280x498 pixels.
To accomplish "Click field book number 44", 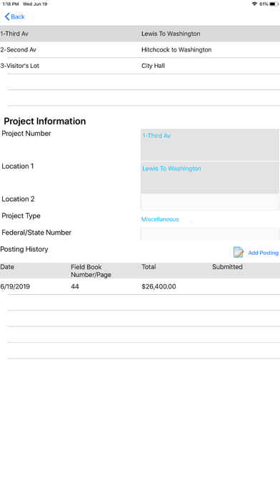I will point(75,286).
